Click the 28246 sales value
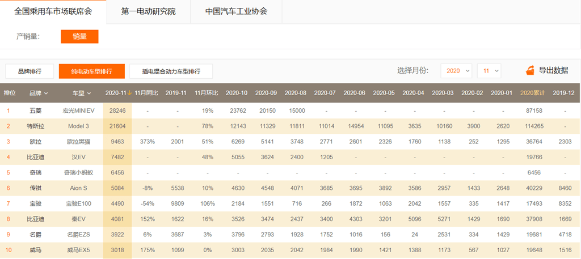This screenshot has height=259, width=581. pyautogui.click(x=117, y=111)
